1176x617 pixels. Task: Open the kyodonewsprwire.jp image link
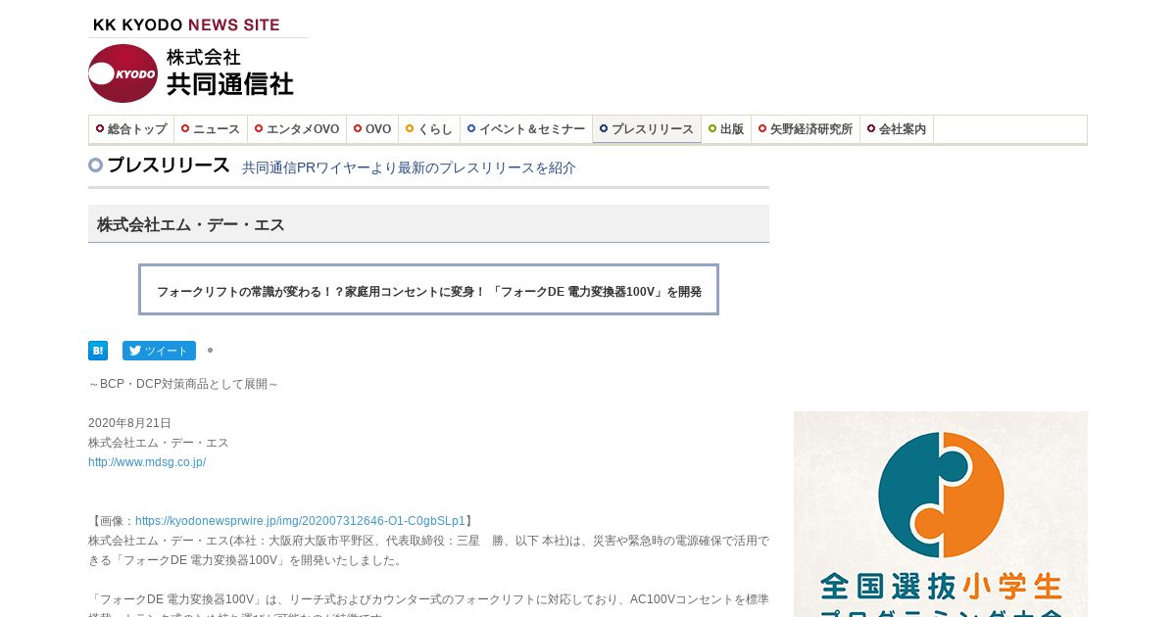pyautogui.click(x=300, y=521)
